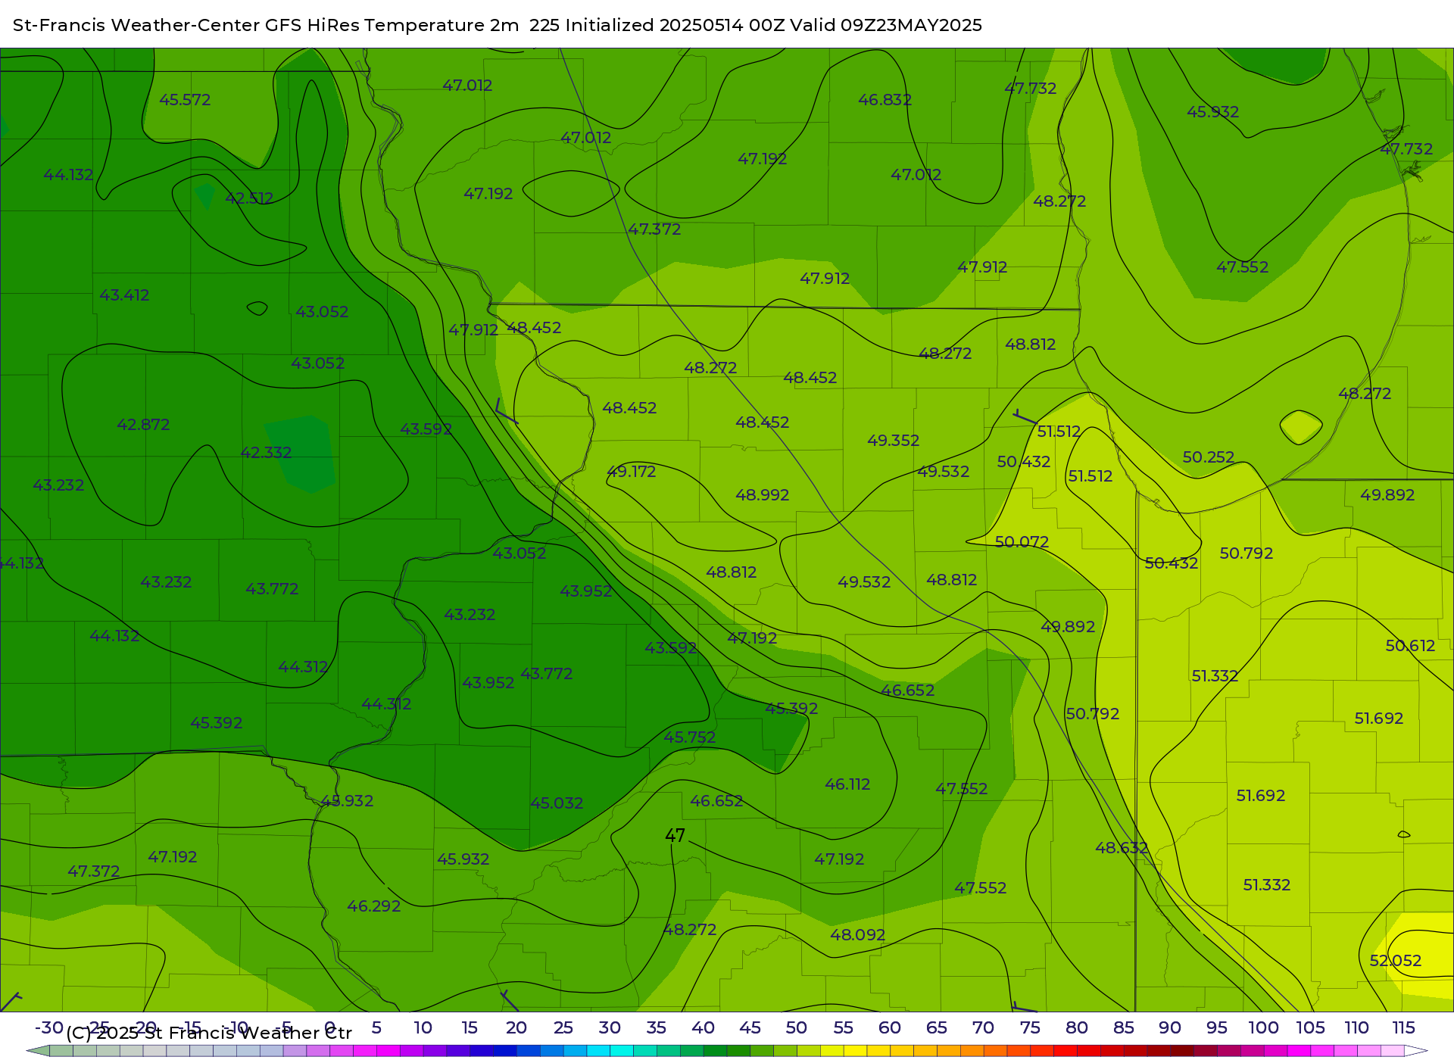Click the 'Valid 09Z23MAY2025' timestamp

coord(886,25)
